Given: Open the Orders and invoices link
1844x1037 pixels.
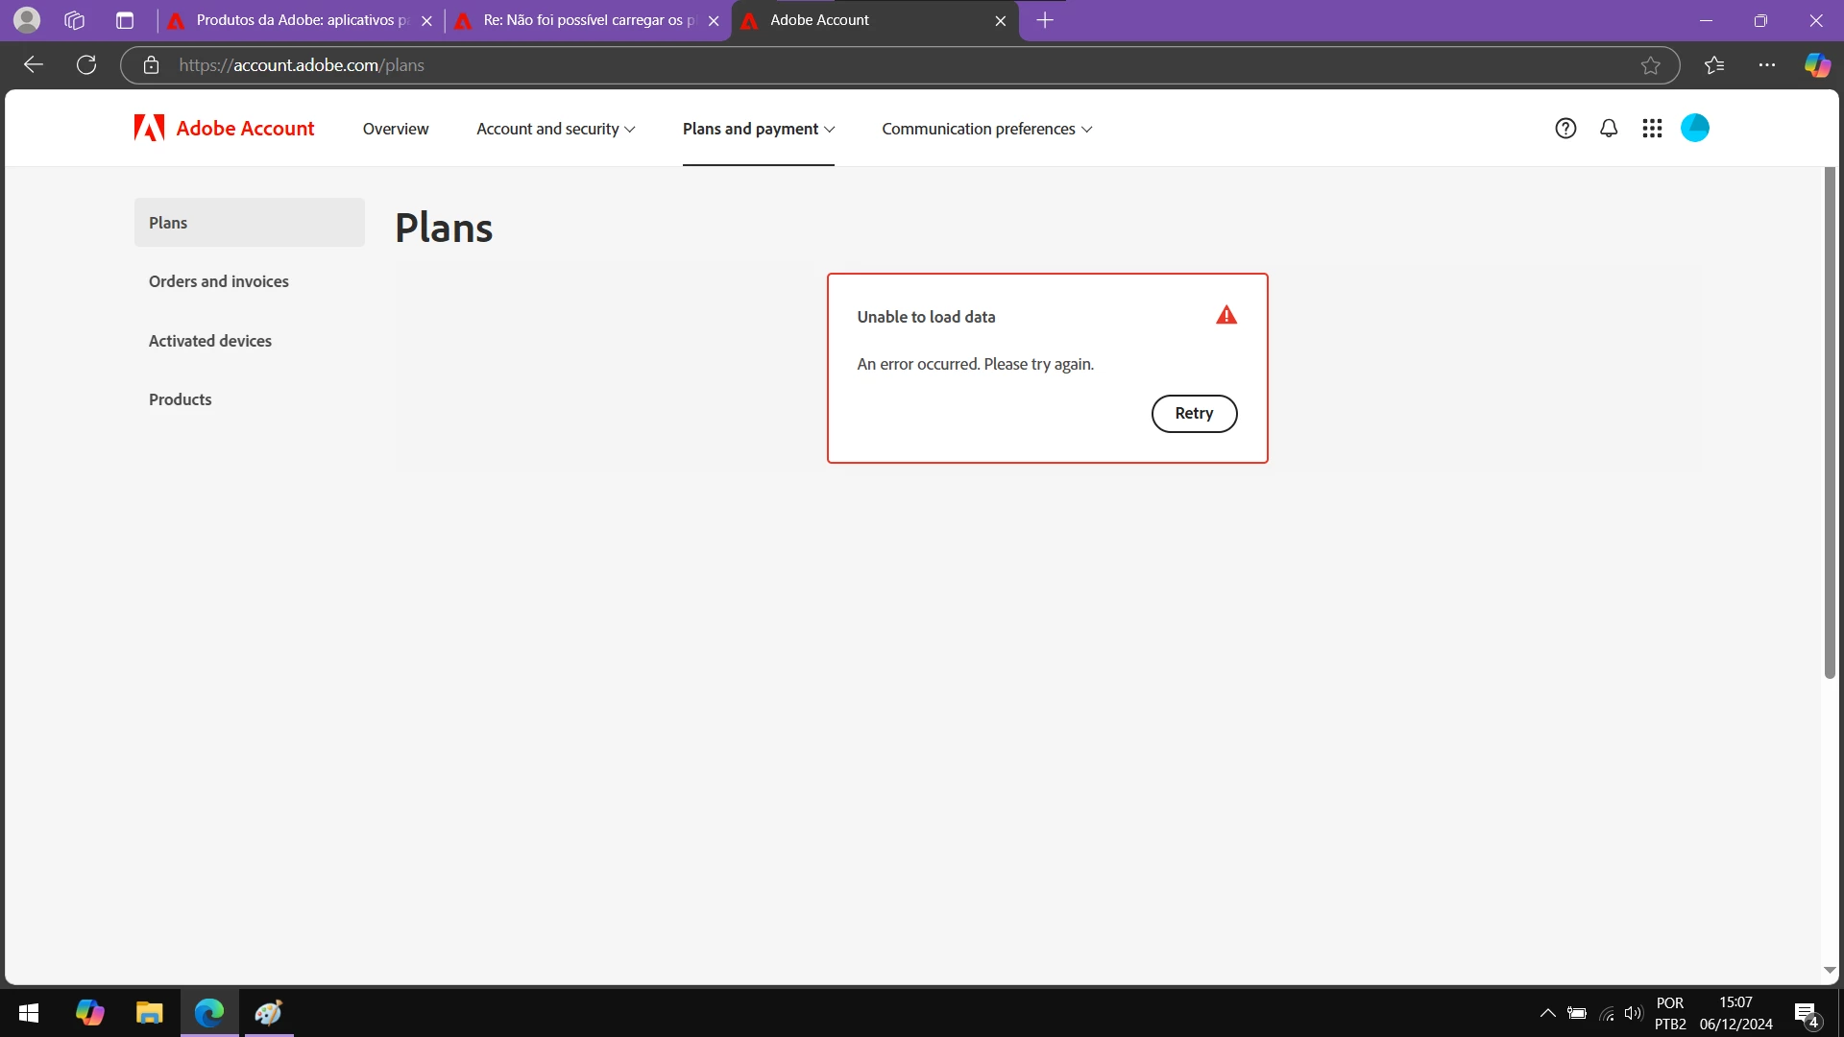Looking at the screenshot, I should 218,281.
